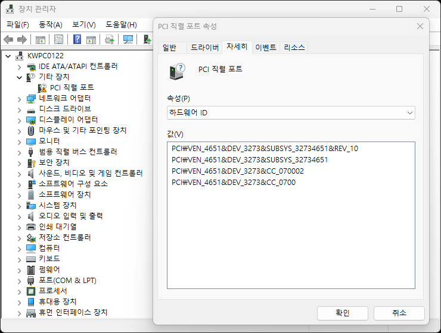
Task: Click the 인쇄 대기열 printer icon
Action: [31, 227]
